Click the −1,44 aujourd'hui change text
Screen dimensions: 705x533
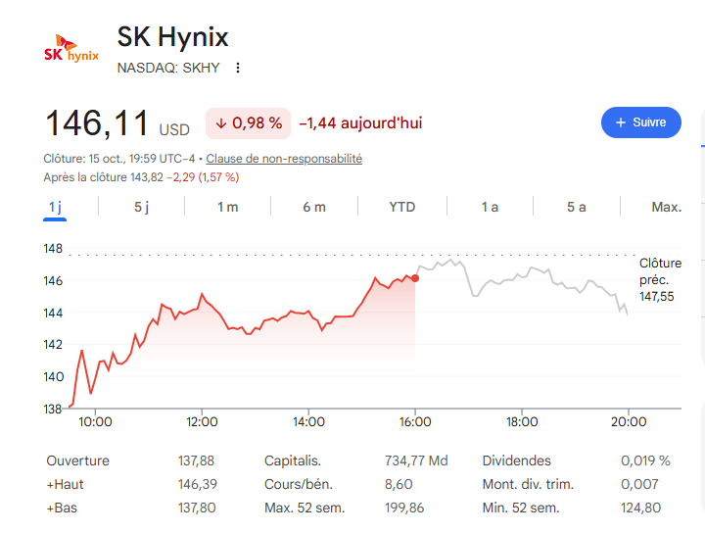click(x=360, y=123)
